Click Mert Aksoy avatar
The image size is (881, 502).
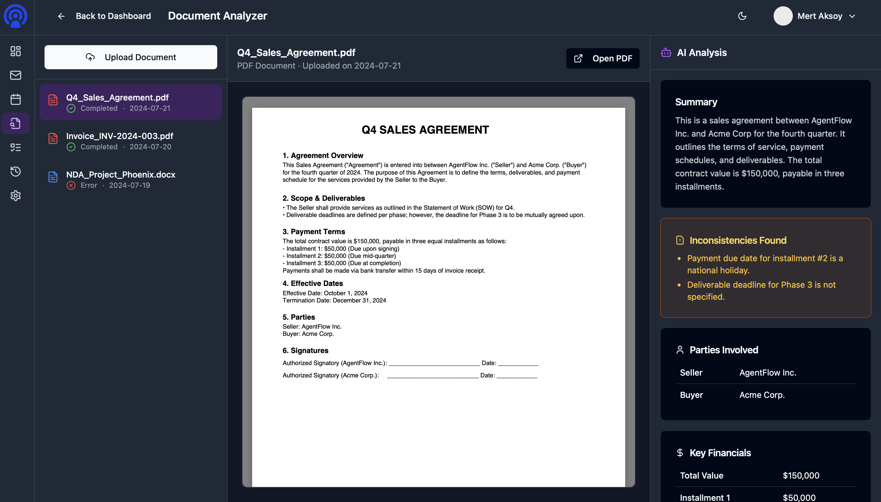tap(783, 16)
